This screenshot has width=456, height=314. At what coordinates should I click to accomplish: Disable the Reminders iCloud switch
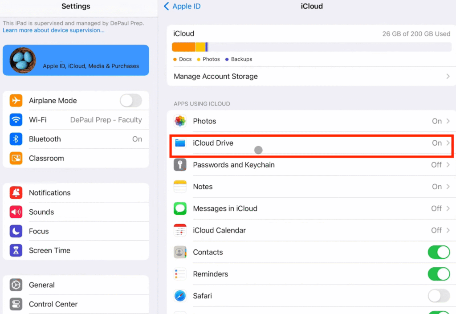click(x=439, y=274)
